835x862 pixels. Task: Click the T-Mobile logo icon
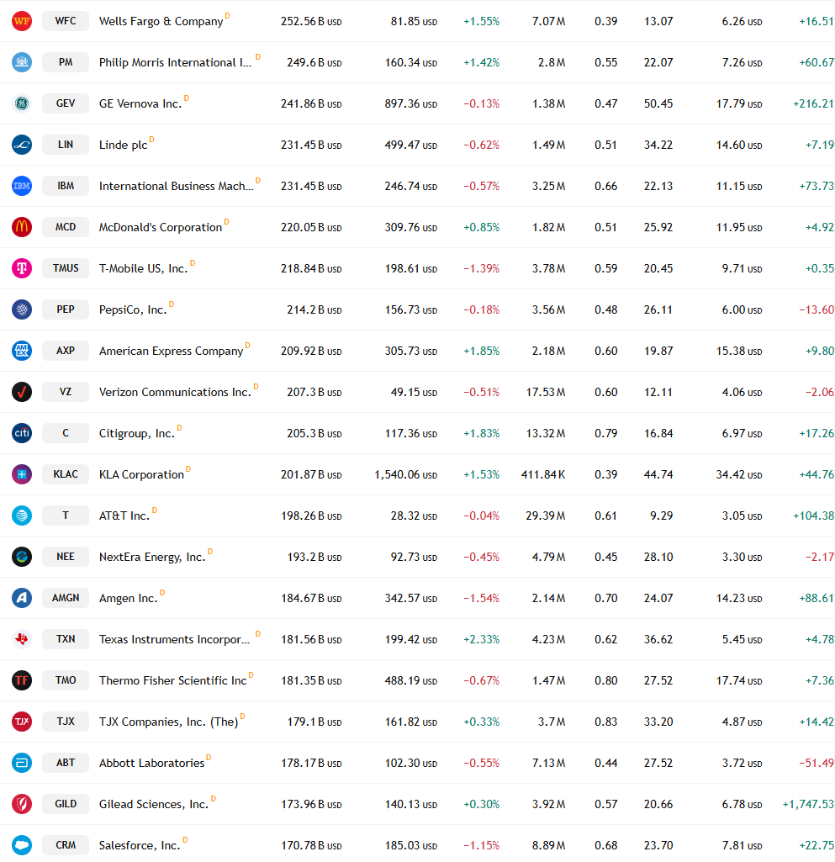(21, 268)
